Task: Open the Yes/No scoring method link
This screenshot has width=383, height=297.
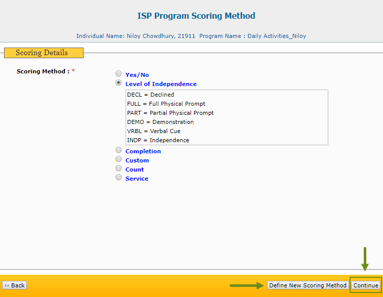Action: [137, 75]
